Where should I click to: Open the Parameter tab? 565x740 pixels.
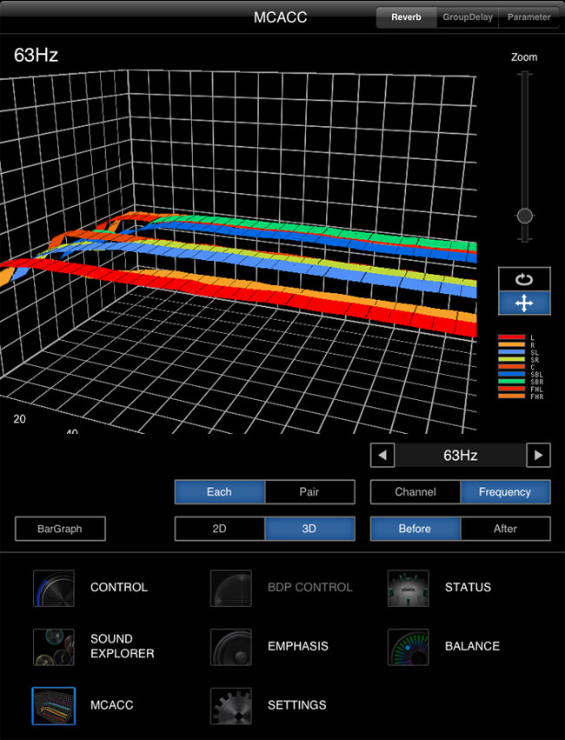pyautogui.click(x=528, y=17)
